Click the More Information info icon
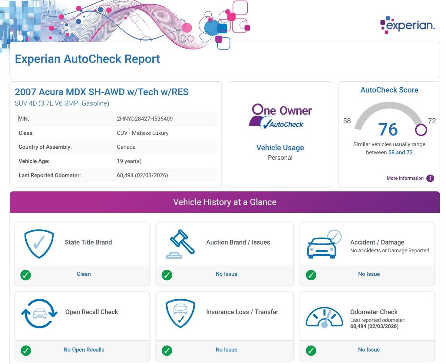The height and width of the screenshot is (364, 446). tap(430, 178)
